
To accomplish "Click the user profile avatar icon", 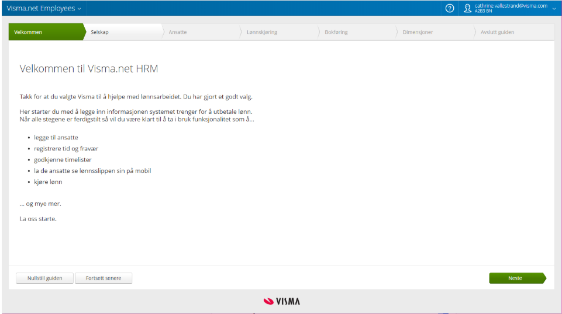I will click(467, 8).
